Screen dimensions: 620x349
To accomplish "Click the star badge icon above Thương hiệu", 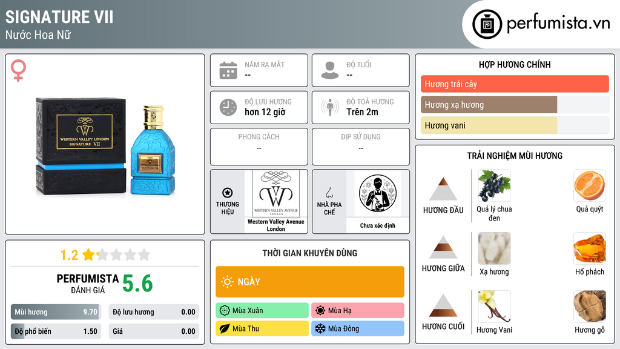I will click(228, 193).
